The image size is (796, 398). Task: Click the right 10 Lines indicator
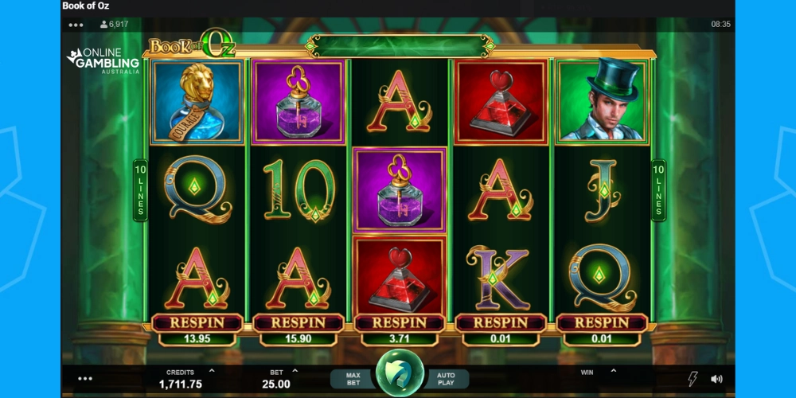pos(658,190)
